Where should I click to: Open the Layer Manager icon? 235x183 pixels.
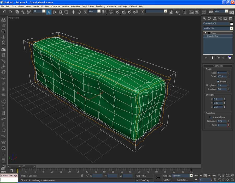click(184, 12)
